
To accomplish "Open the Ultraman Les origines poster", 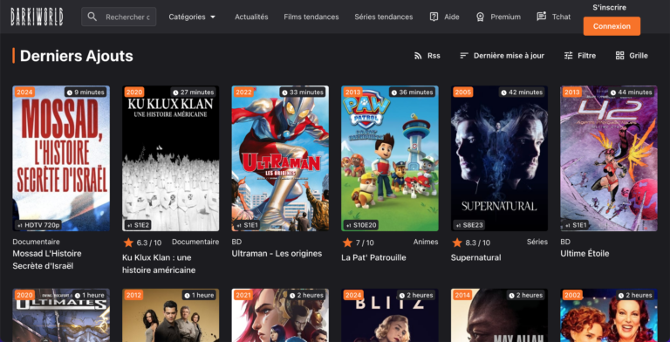I will 280,158.
